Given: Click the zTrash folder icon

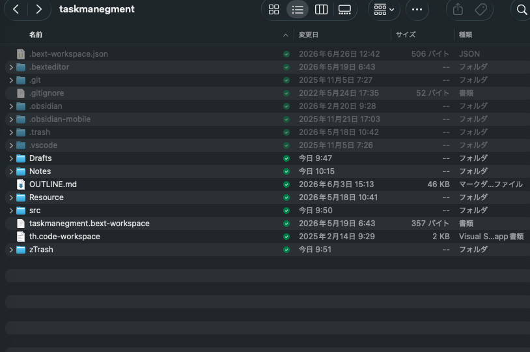Looking at the screenshot, I should point(21,250).
